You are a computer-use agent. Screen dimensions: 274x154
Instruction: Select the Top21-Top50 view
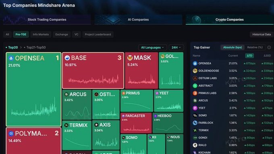[36, 47]
